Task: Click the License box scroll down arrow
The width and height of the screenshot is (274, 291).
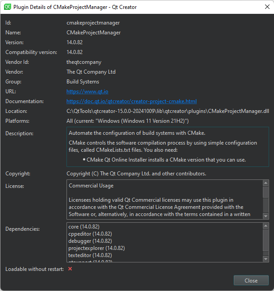Action: (266, 216)
